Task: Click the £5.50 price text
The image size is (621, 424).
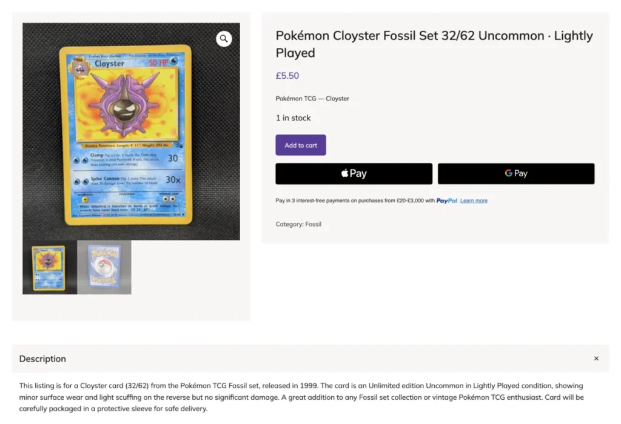Action: (x=287, y=76)
